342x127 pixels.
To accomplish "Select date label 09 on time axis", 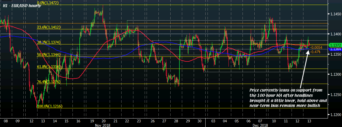I will click(x=18, y=121).
